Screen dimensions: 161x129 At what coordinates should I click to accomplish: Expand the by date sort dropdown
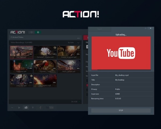(74, 43)
